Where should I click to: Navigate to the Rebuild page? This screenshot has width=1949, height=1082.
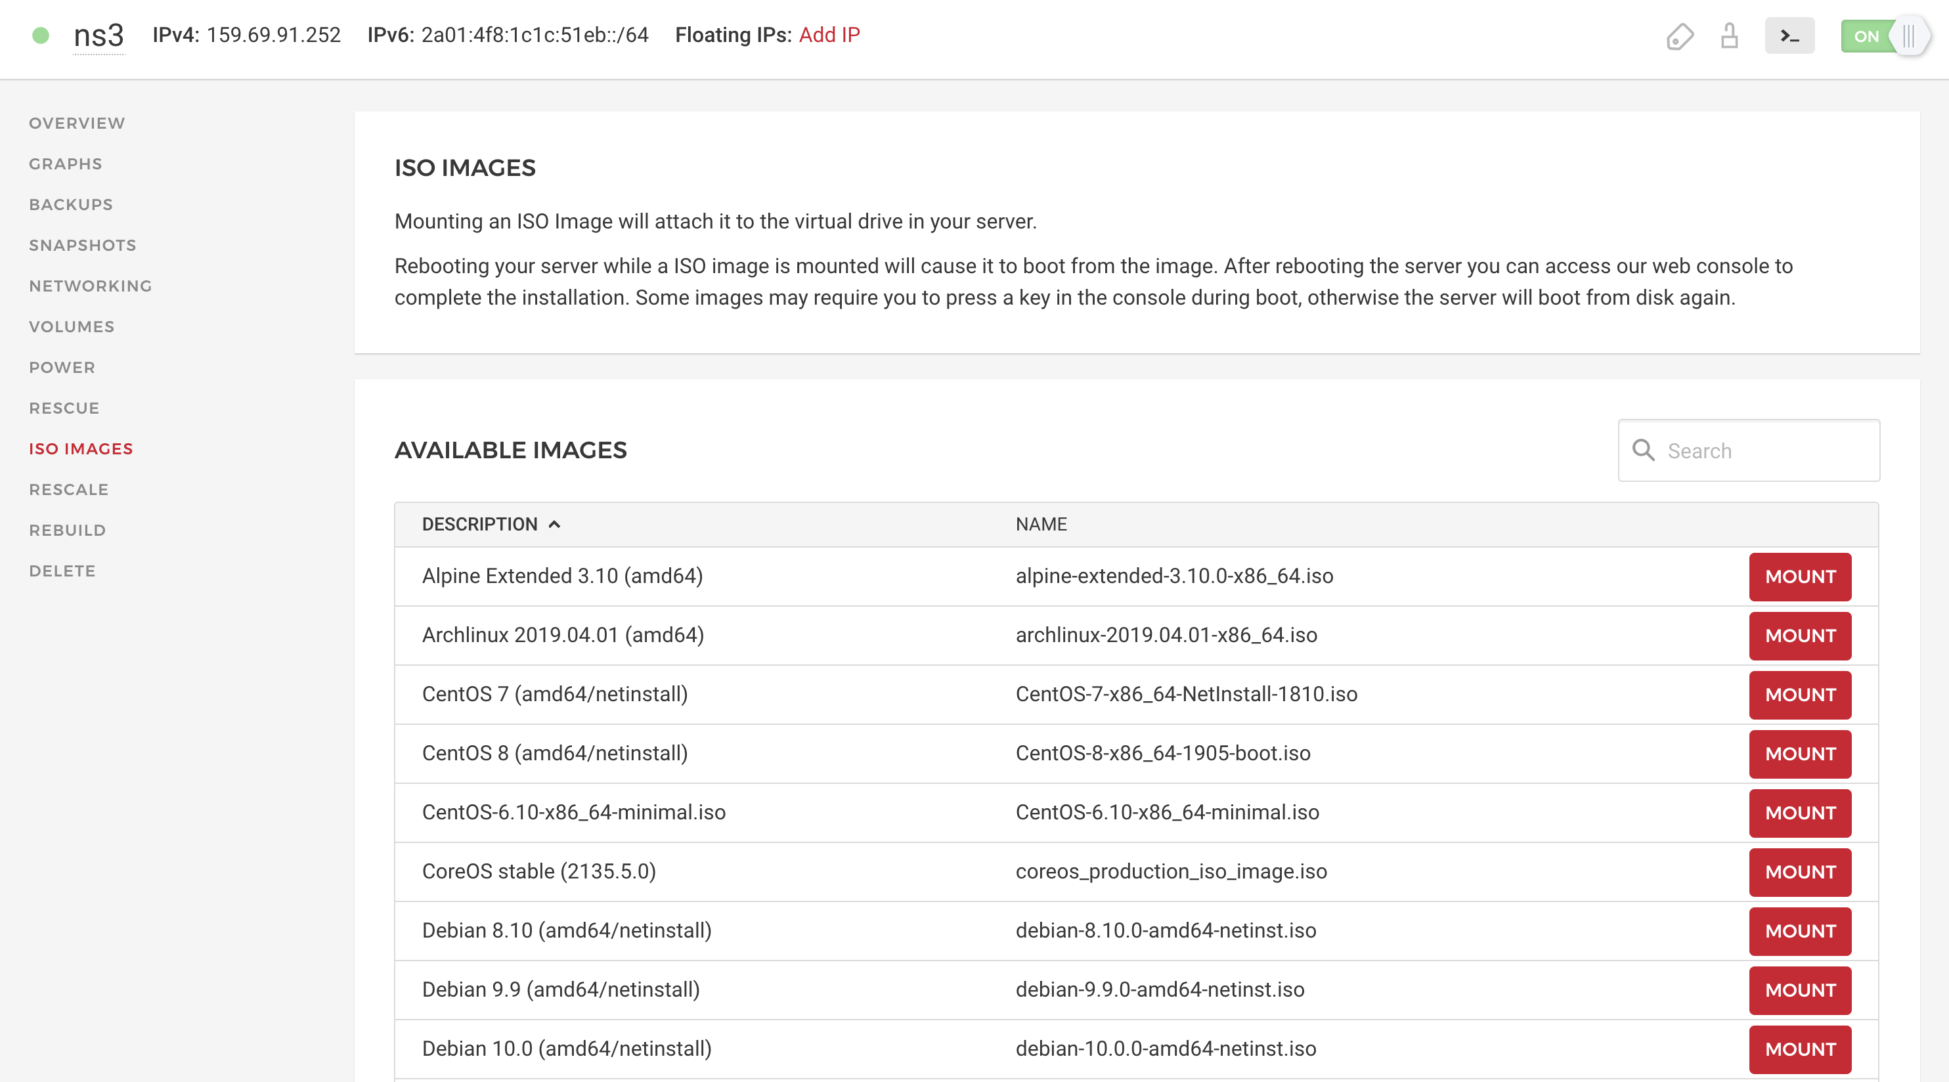pos(68,530)
